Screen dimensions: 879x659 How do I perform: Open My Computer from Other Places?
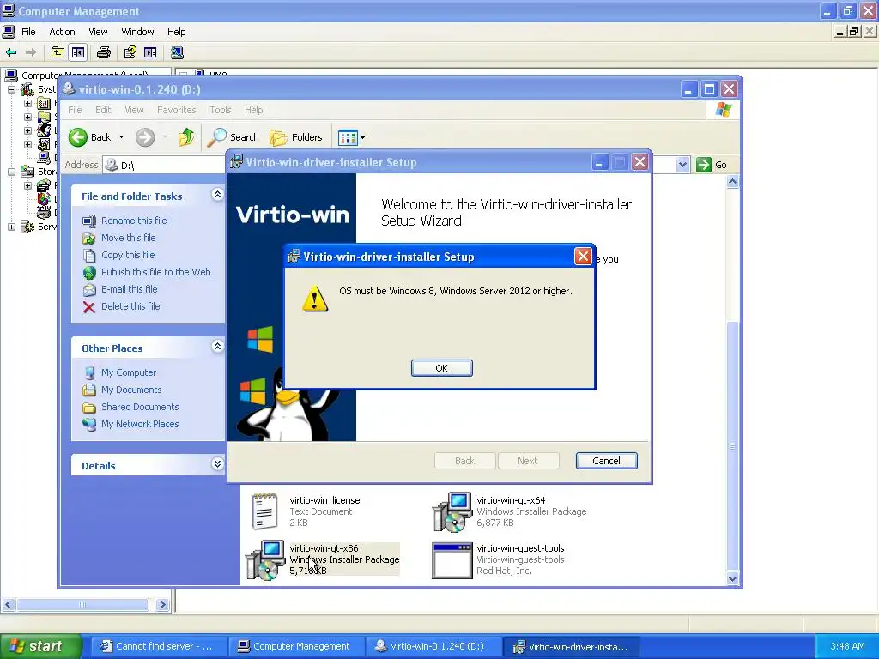[129, 372]
